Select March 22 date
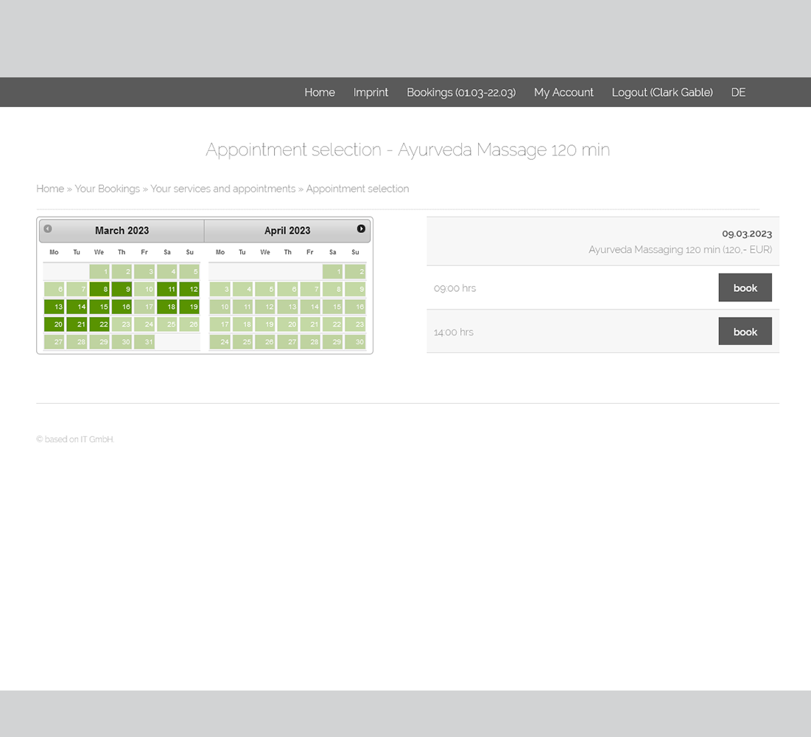This screenshot has height=737, width=811. tap(99, 324)
